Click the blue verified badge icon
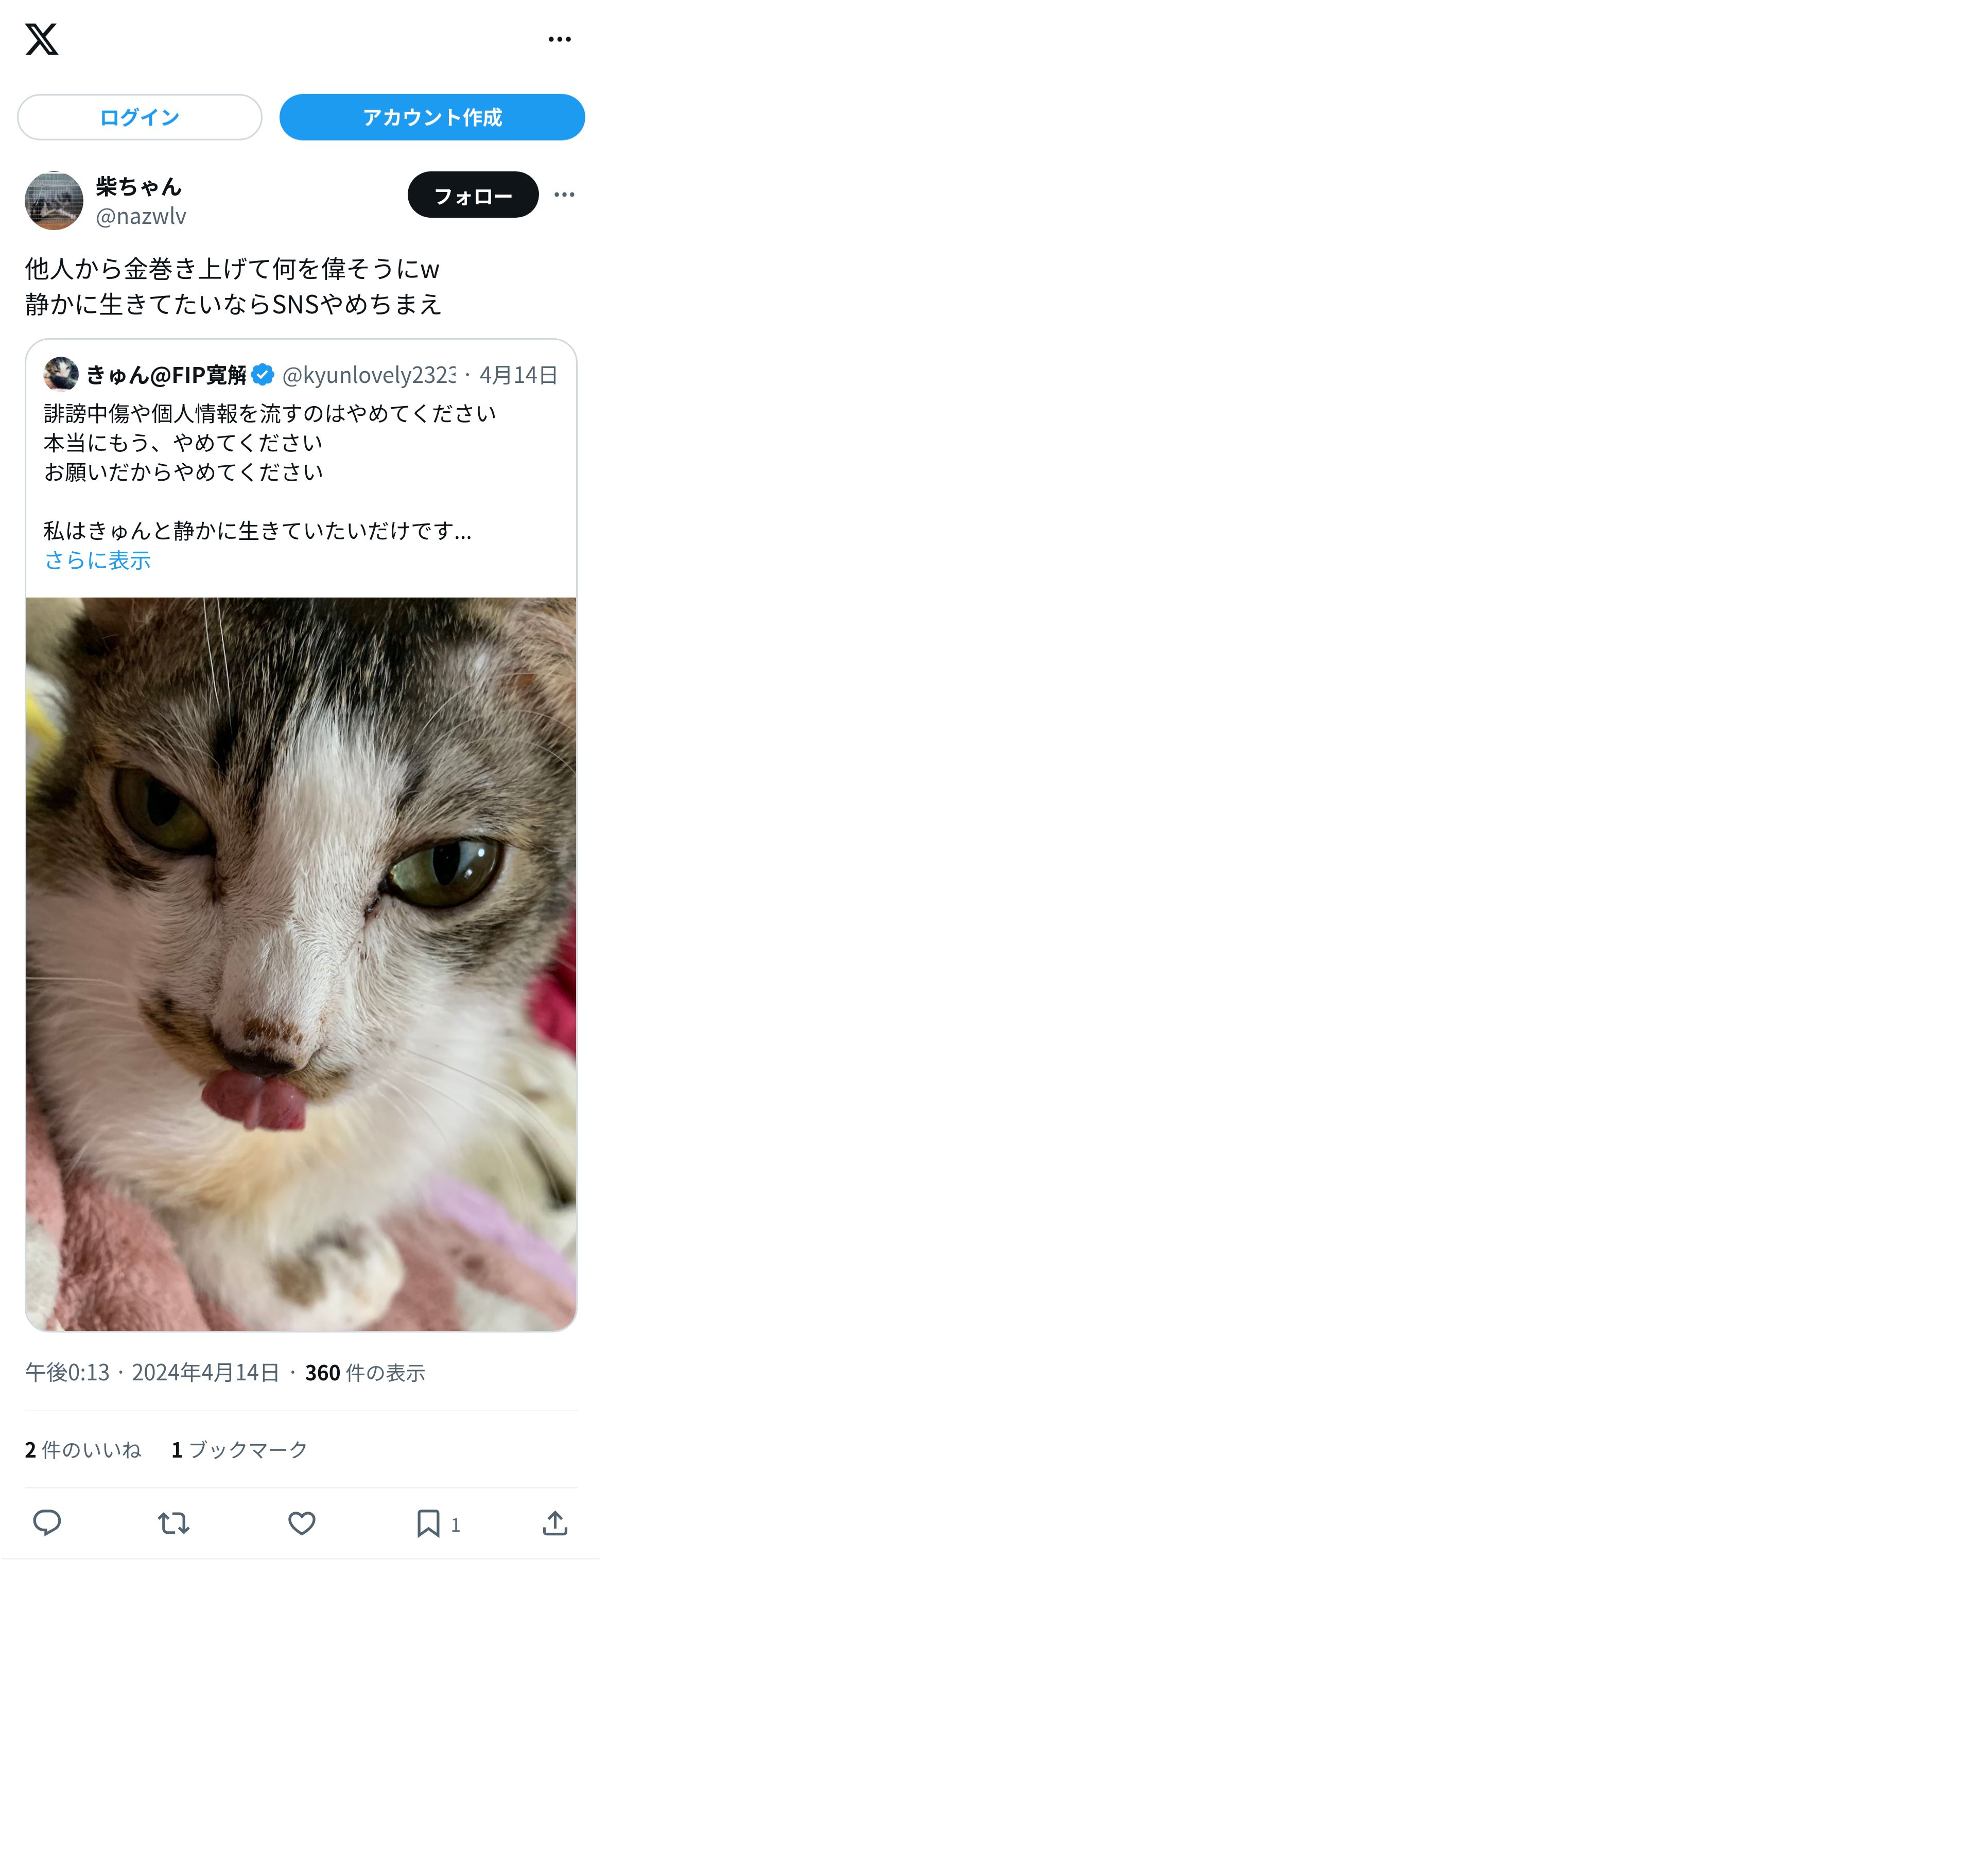1983x1876 pixels. coord(263,375)
